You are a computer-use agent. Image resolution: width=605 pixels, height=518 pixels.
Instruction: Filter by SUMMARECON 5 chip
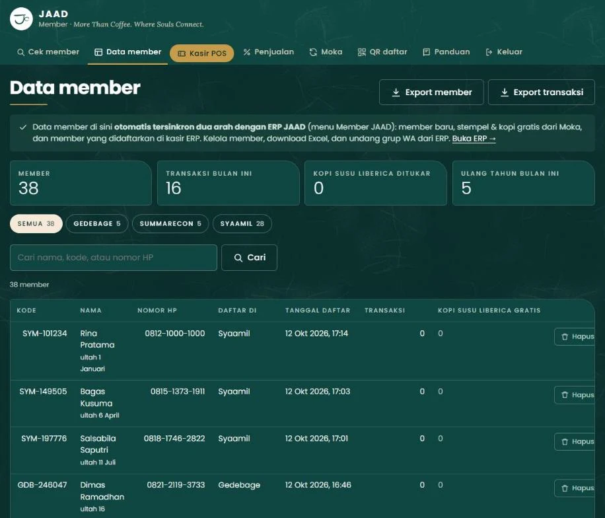pyautogui.click(x=170, y=224)
